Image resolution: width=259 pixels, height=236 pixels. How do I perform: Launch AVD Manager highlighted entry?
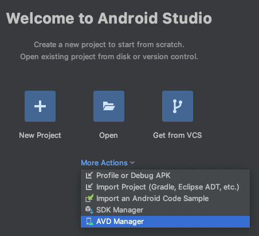tap(165, 222)
